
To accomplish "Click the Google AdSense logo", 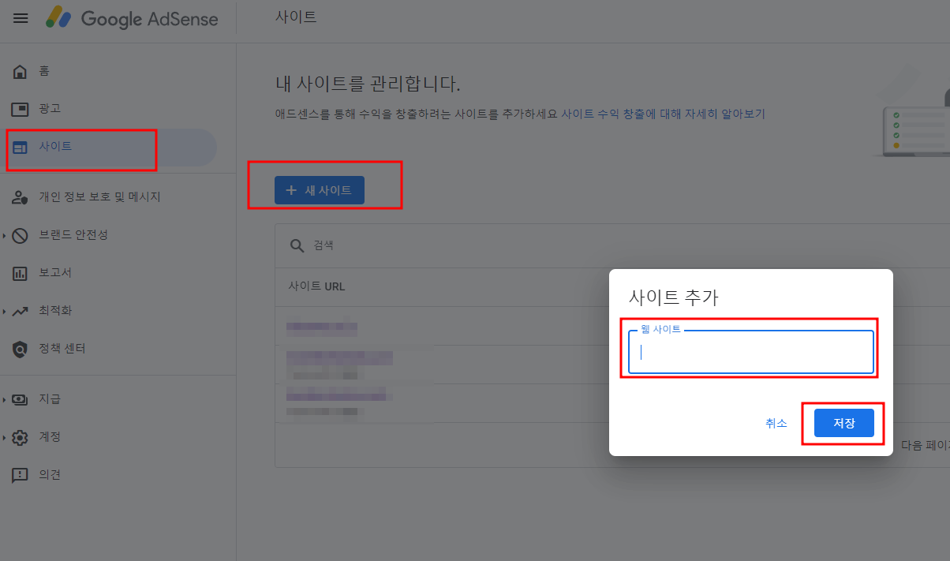I will pos(131,18).
